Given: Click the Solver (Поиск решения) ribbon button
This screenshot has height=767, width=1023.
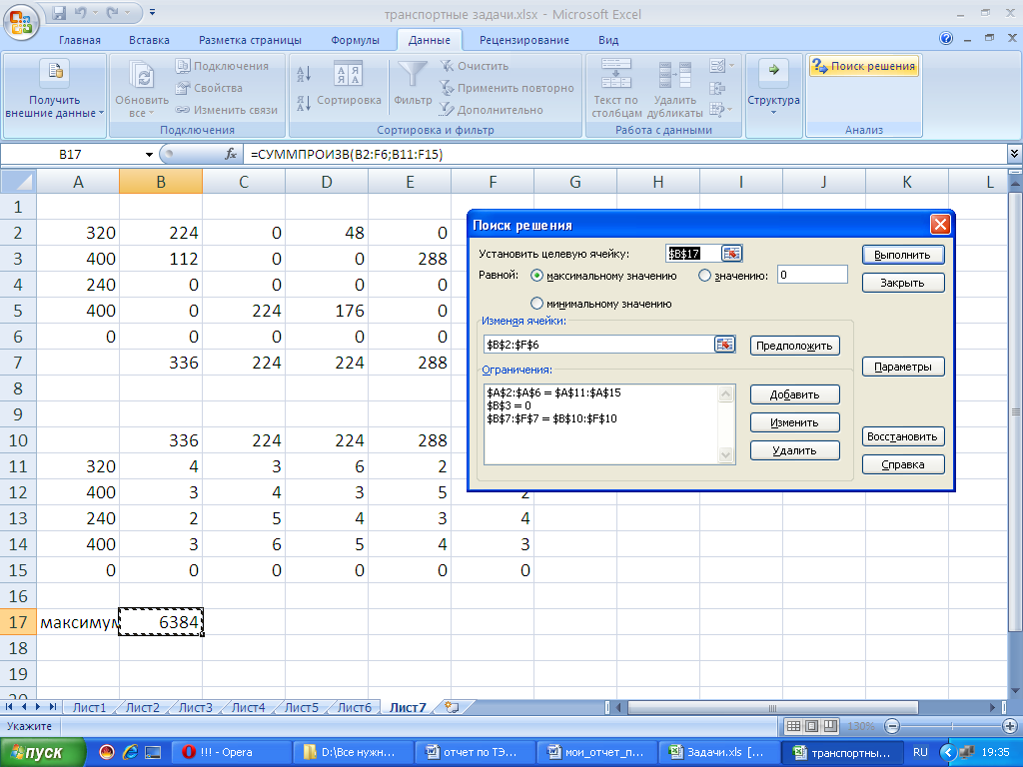Looking at the screenshot, I should [864, 66].
